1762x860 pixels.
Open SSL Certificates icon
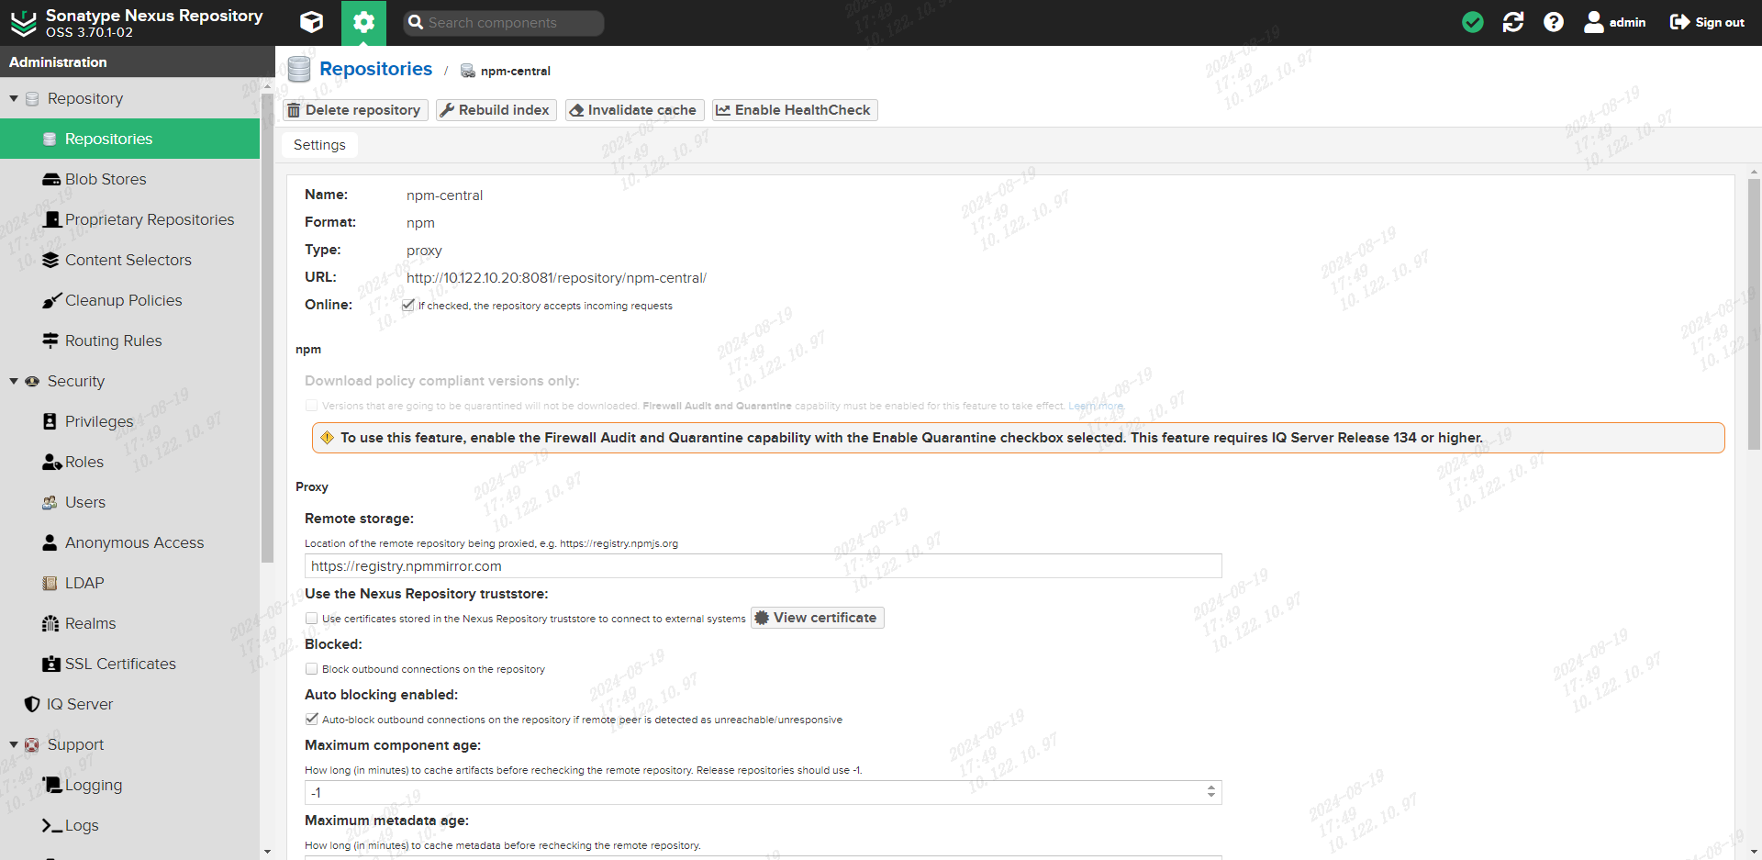[x=51, y=664]
